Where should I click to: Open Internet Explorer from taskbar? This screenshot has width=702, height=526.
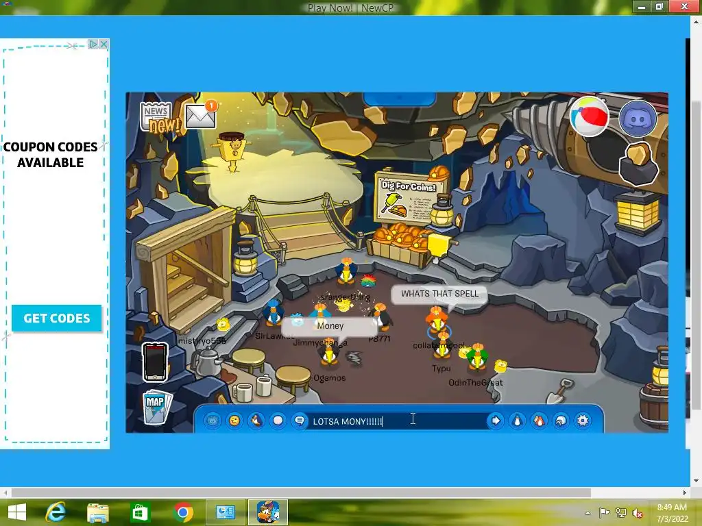click(x=56, y=512)
